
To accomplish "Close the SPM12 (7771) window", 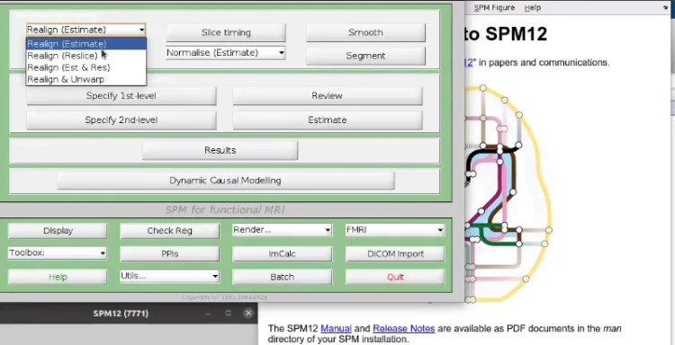I will [x=248, y=314].
